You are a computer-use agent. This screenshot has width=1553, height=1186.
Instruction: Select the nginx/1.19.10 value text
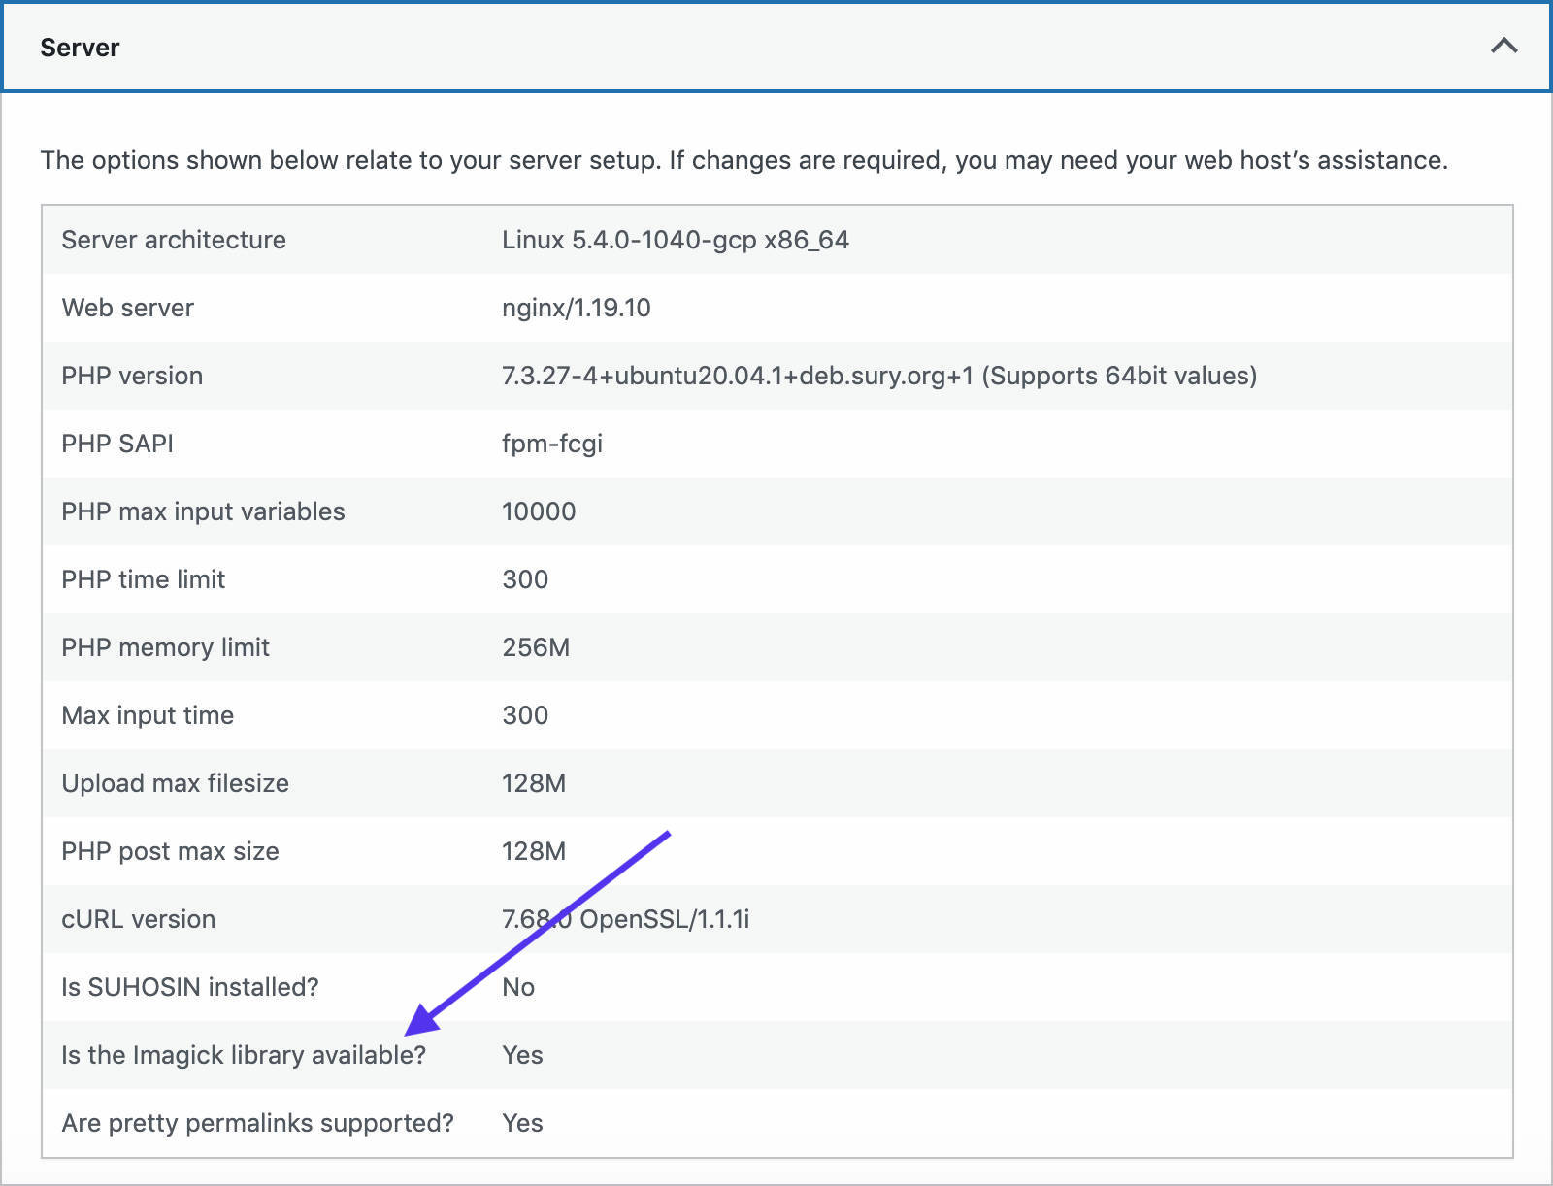click(x=577, y=308)
